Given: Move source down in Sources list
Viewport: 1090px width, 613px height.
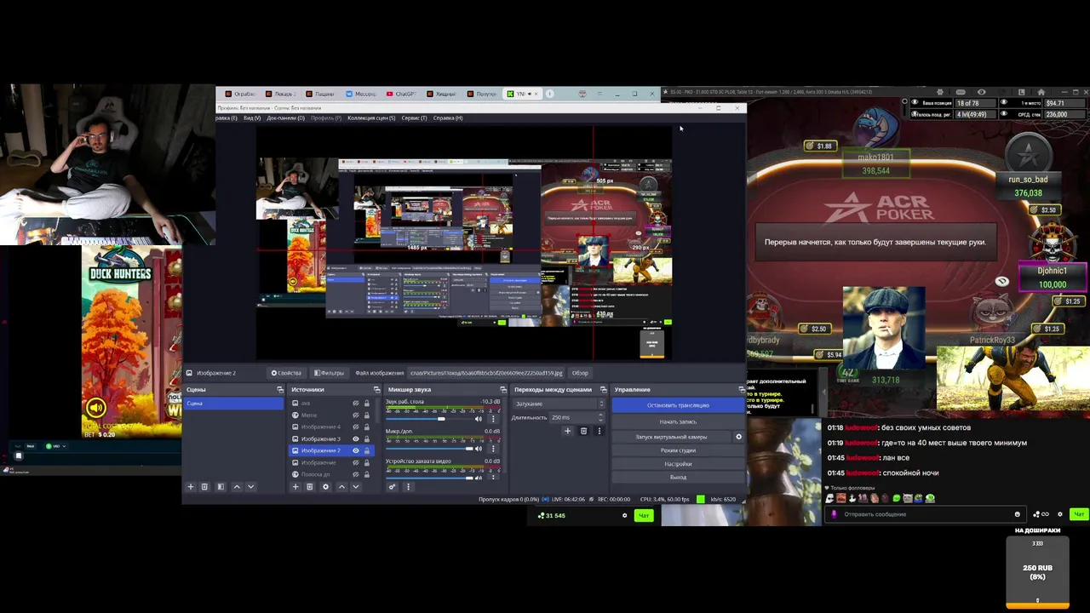Looking at the screenshot, I should 355,487.
